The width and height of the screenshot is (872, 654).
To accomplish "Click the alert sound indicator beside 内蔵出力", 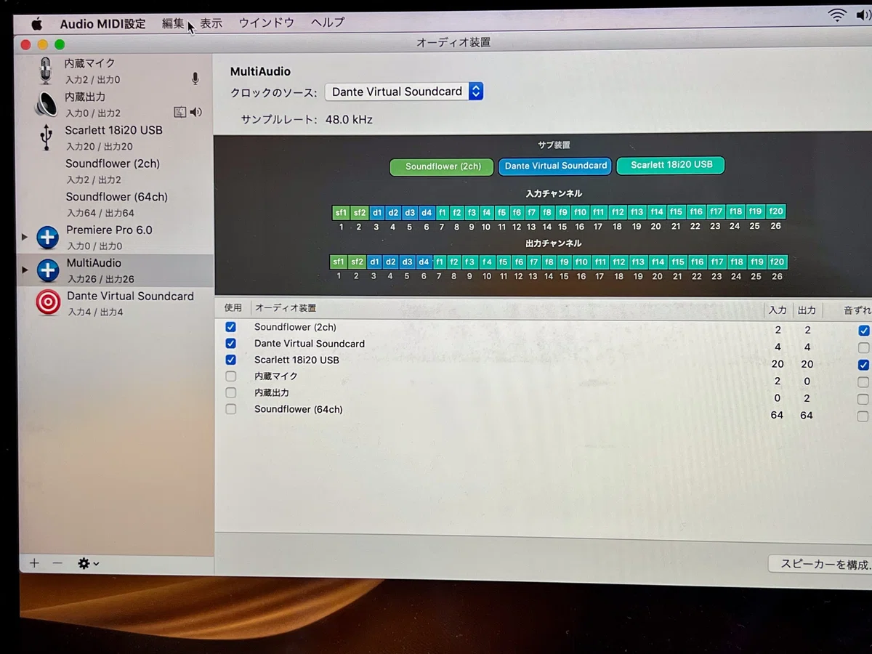I will coord(180,112).
